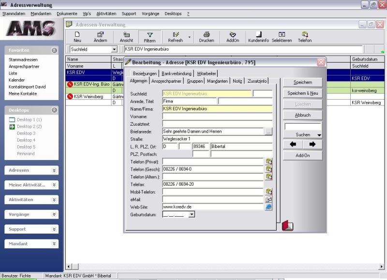Dial the Telefon (Gesch) number icon
This screenshot has width=387, height=280.
coord(268,169)
